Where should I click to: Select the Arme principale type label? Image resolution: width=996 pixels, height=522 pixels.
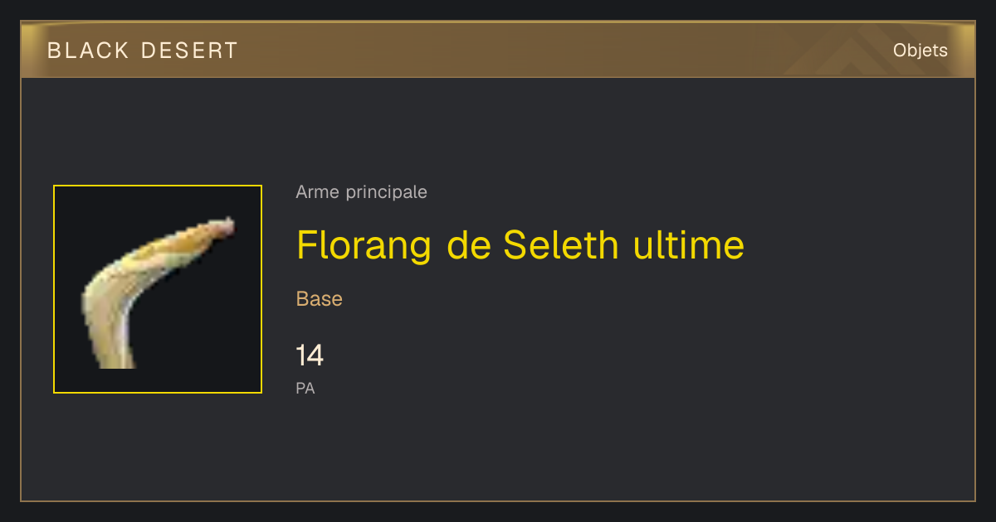pos(361,192)
